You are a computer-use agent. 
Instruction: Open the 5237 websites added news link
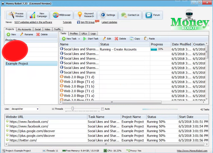tap(33, 22)
